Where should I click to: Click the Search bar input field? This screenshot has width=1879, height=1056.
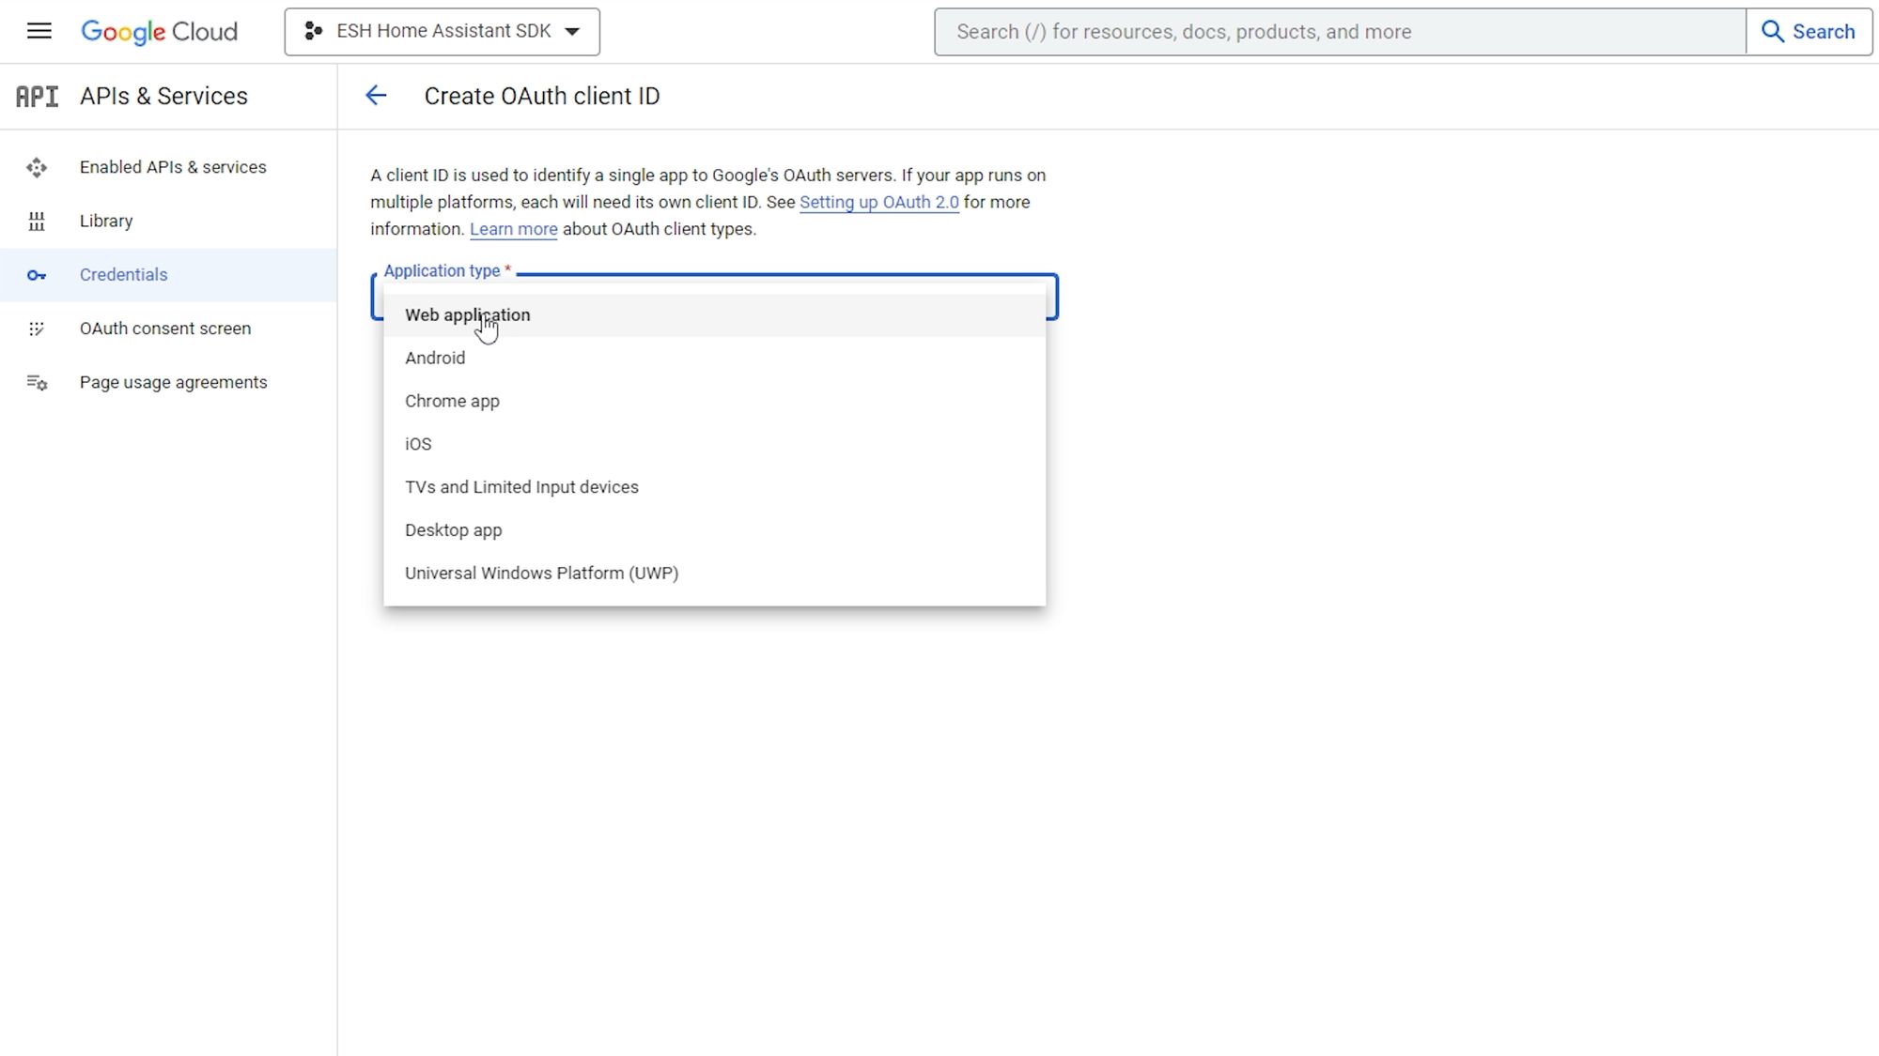coord(1341,31)
